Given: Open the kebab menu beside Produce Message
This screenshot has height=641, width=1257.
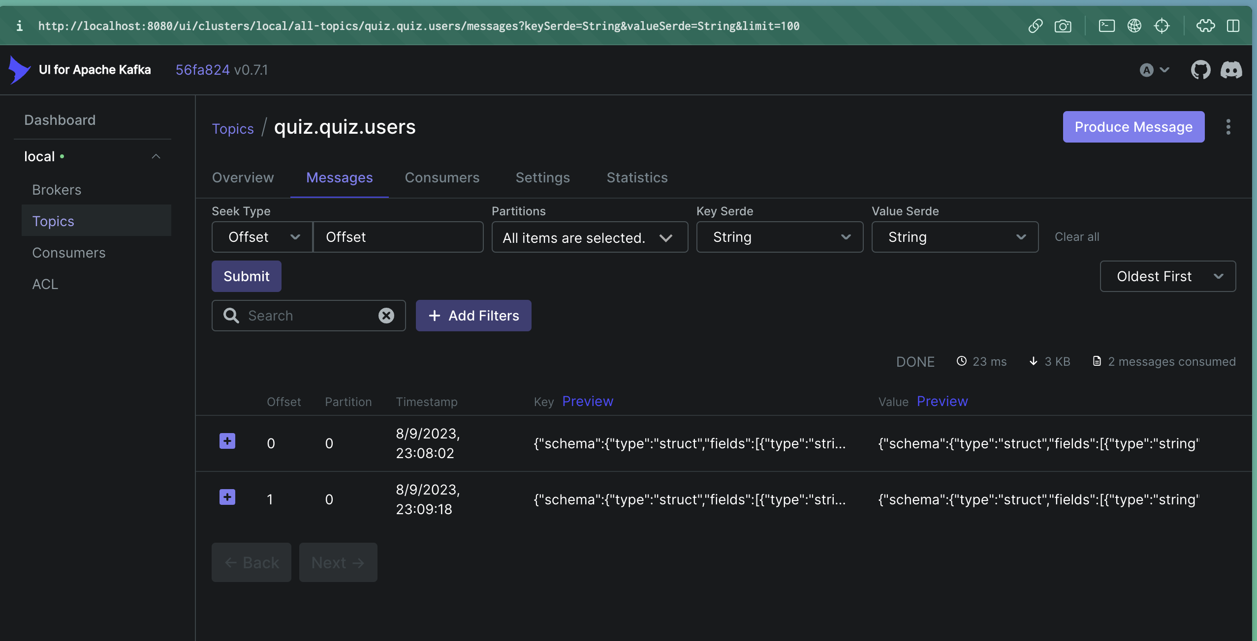Looking at the screenshot, I should [x=1228, y=127].
